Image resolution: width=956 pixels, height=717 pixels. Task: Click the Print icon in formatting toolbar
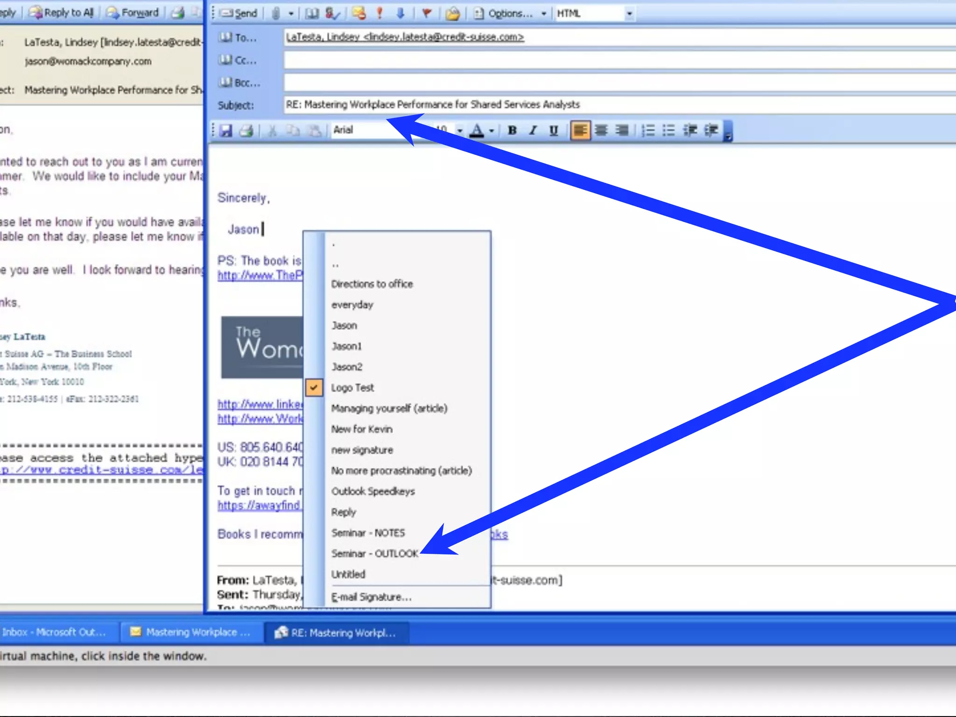[246, 130]
